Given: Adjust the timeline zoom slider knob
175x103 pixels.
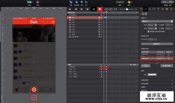Looking at the screenshot, I should [x=127, y=9].
